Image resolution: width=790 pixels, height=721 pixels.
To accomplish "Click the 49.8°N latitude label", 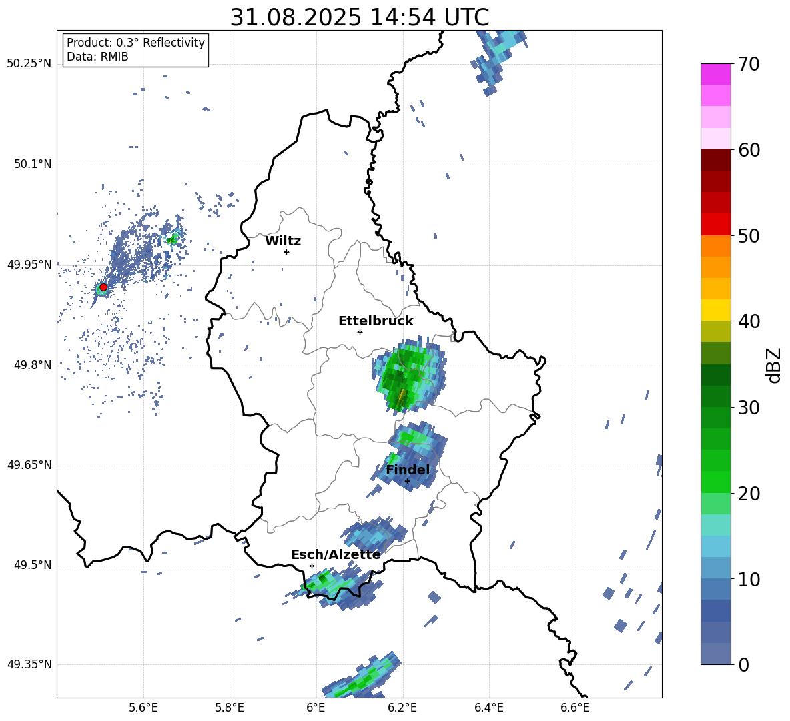I will click(x=33, y=365).
